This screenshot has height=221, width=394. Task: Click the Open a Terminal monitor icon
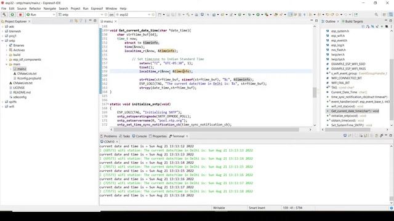345,136
